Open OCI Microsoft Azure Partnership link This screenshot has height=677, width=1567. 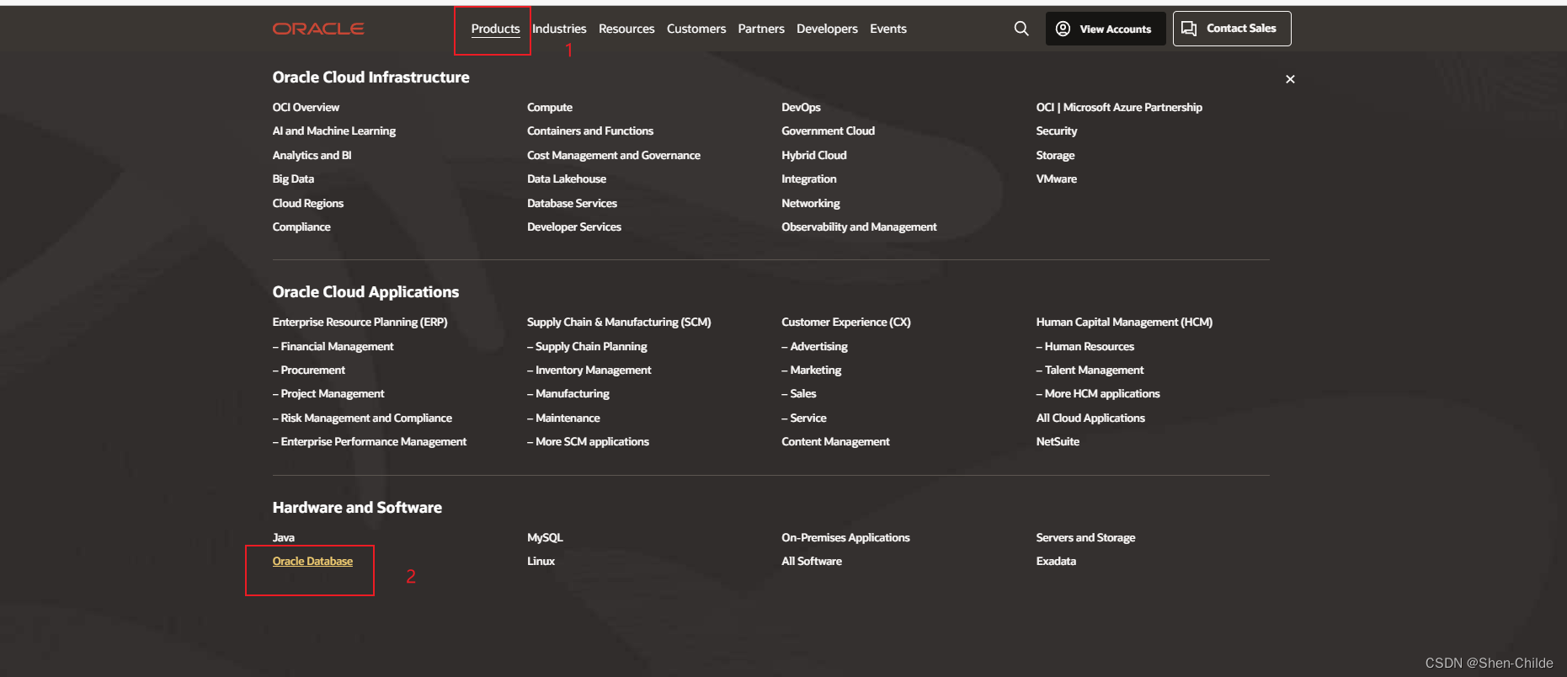point(1119,107)
